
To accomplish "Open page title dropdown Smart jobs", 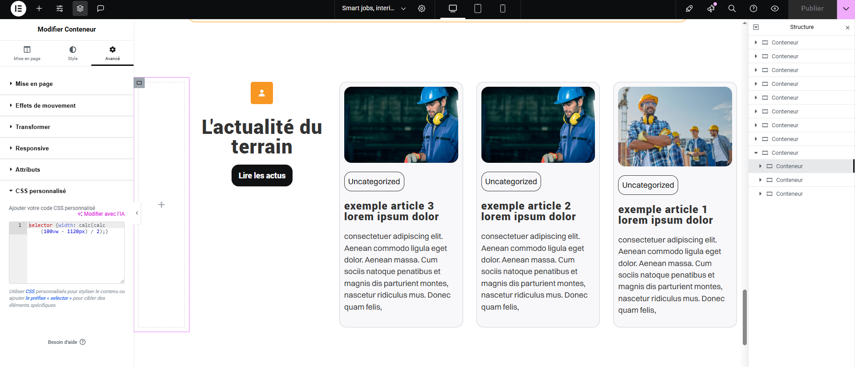I will [x=374, y=8].
